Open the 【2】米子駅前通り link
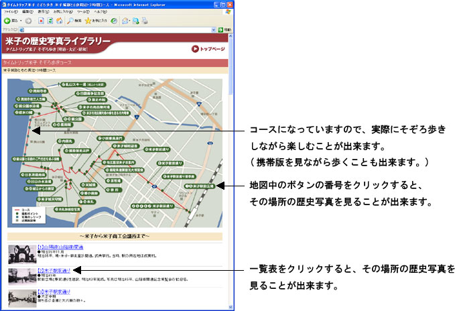 [x=54, y=270]
